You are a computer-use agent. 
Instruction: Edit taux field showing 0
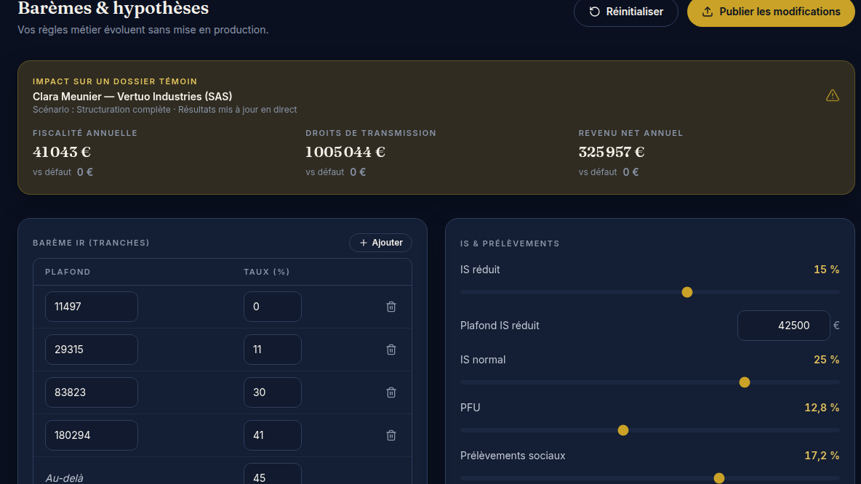(x=273, y=307)
